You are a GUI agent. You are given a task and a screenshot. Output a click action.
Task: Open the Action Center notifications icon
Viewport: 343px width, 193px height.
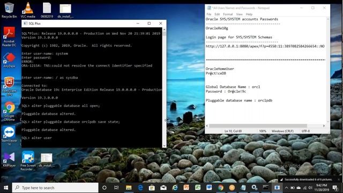[335, 188]
